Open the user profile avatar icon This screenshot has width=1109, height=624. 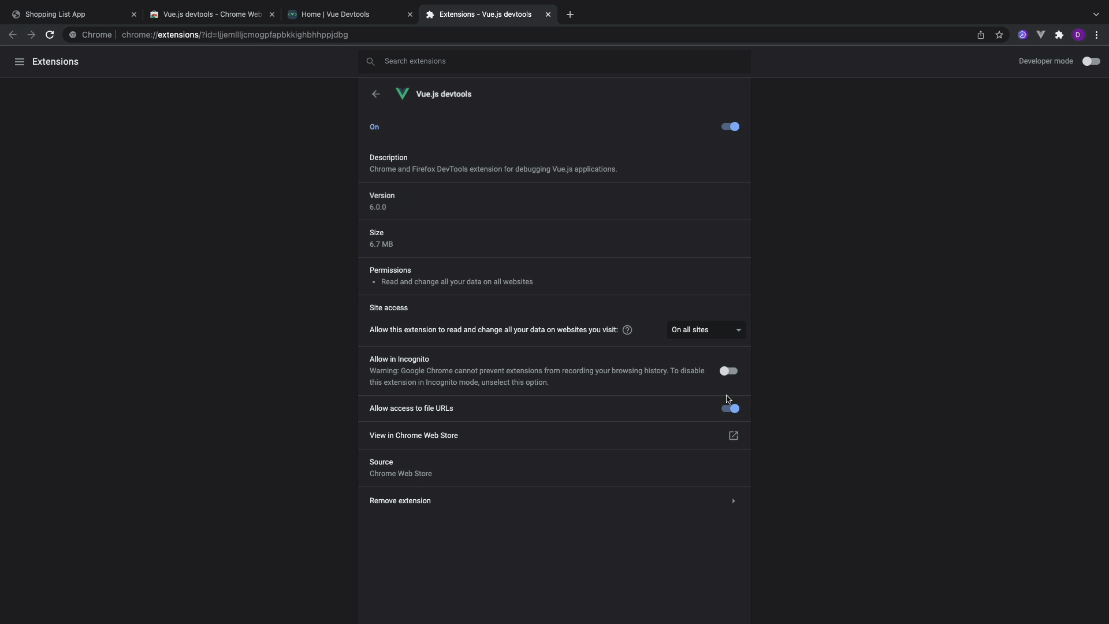(x=1078, y=35)
